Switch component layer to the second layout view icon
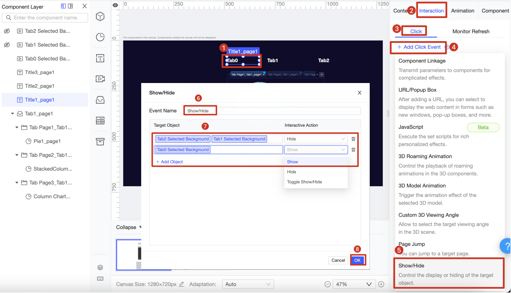This screenshot has width=511, height=293. click(70, 6)
